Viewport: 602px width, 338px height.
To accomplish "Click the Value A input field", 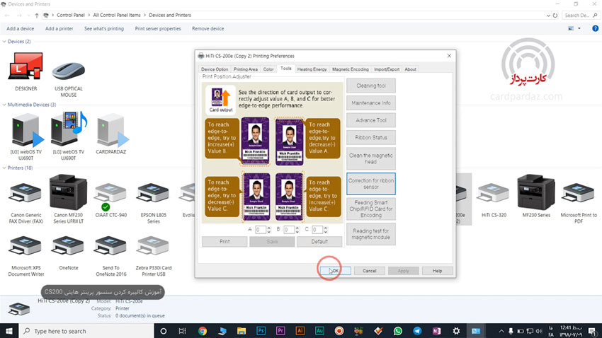I will pyautogui.click(x=261, y=230).
